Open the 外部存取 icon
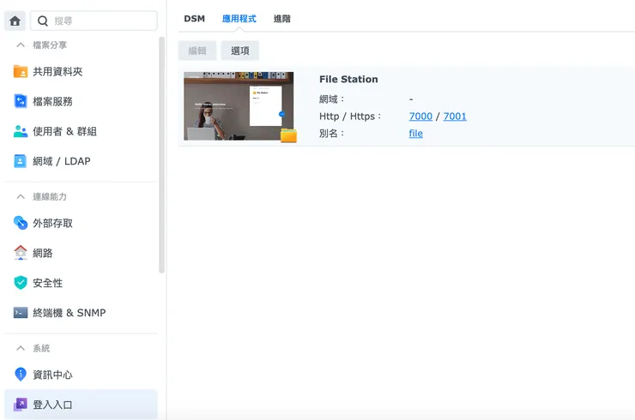 pyautogui.click(x=21, y=223)
